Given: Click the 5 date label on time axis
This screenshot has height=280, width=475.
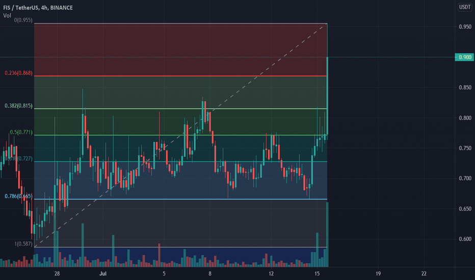Looking at the screenshot, I should click(164, 274).
